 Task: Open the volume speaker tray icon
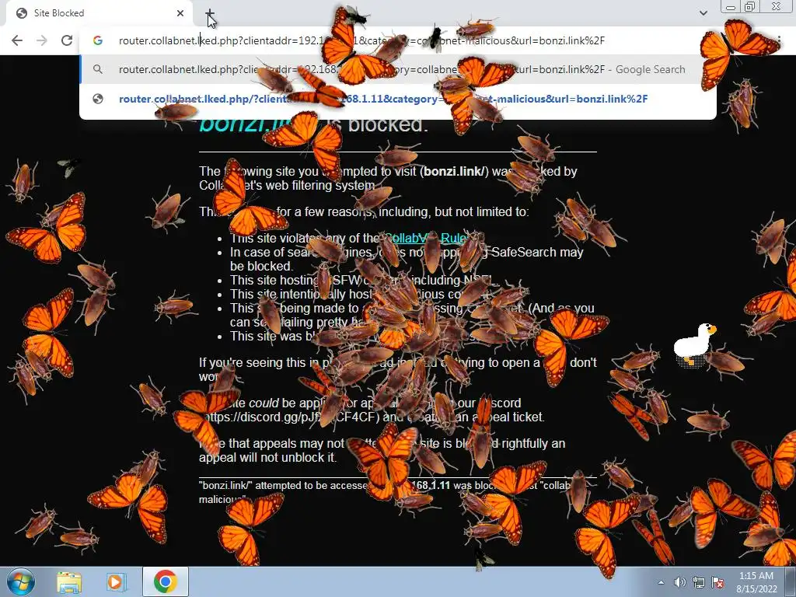coord(679,582)
